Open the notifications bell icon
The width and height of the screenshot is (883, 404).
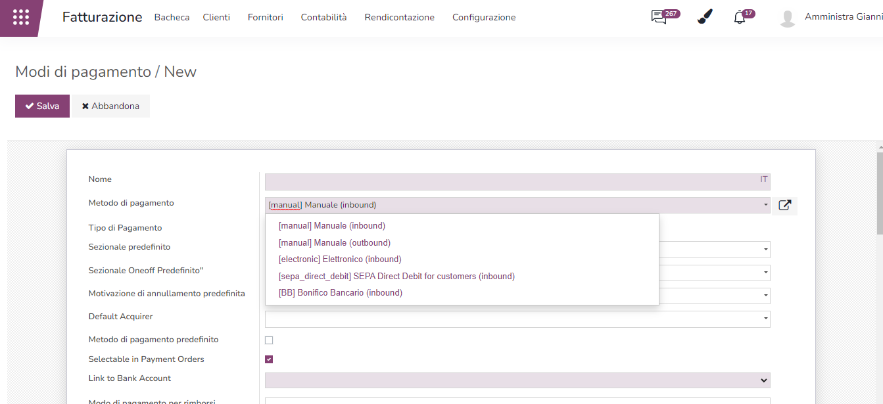[x=740, y=18]
